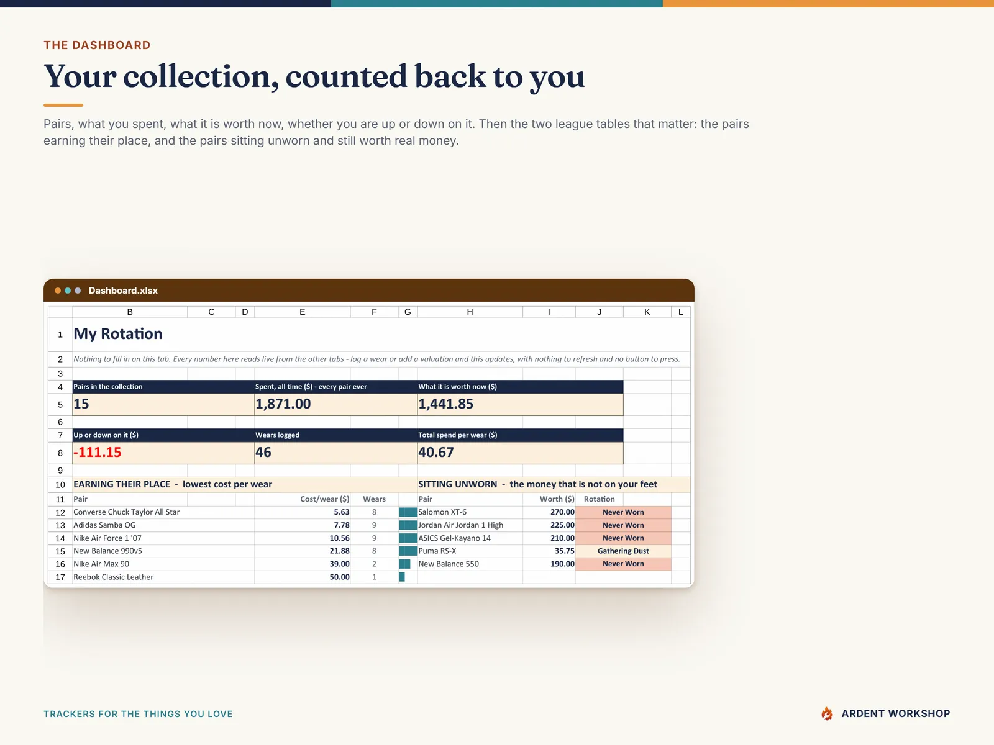This screenshot has width=994, height=745.
Task: Click the ARDENT WORKSHOP brand name
Action: point(896,714)
